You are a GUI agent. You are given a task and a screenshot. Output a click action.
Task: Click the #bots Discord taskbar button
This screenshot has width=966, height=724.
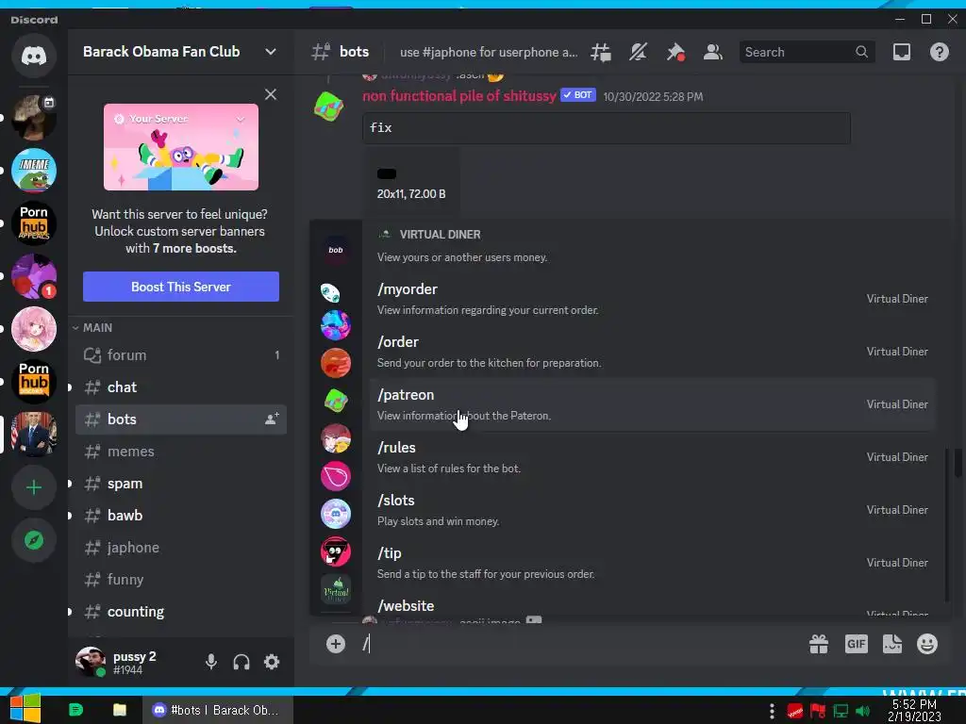(217, 710)
